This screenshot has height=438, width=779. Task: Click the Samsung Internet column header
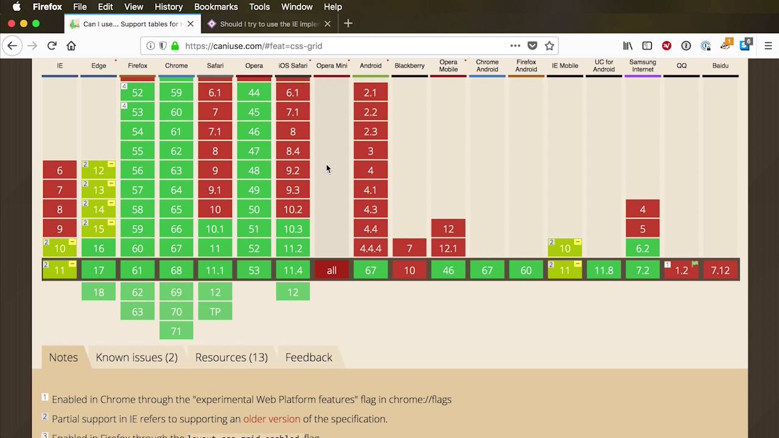[x=643, y=66]
